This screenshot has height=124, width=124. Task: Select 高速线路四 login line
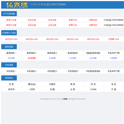click(73, 53)
